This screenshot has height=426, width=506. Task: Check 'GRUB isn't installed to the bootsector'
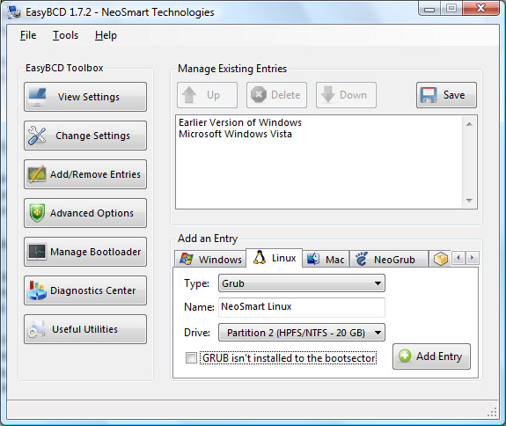coord(191,358)
